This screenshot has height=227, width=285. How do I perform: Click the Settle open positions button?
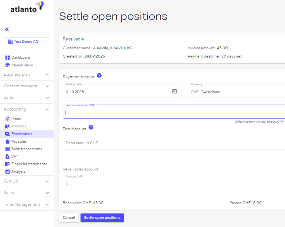[x=102, y=218]
